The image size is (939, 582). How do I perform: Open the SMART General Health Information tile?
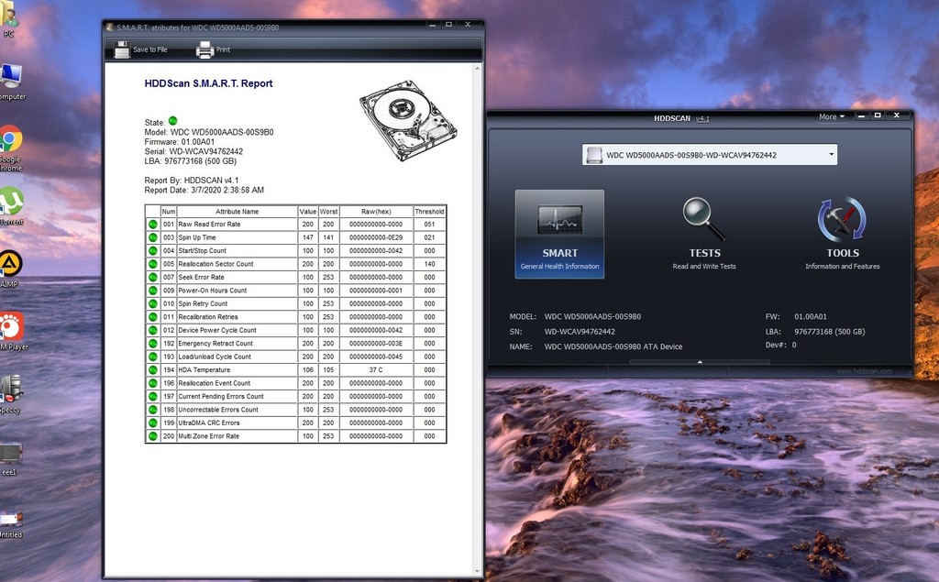[x=559, y=234]
